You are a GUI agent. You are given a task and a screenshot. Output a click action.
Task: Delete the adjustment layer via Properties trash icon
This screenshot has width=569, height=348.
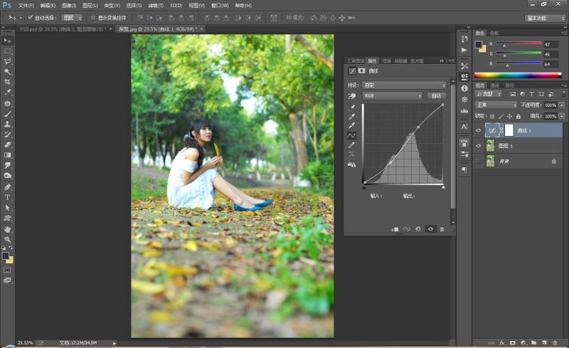tap(442, 229)
